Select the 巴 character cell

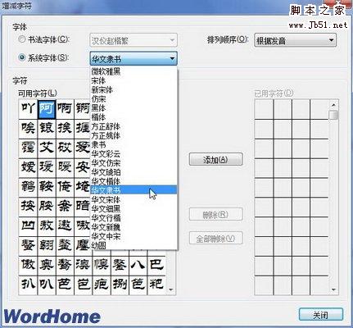[x=156, y=266]
